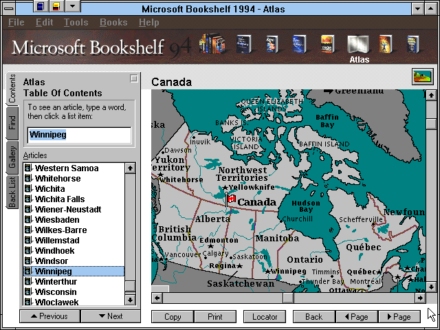The height and width of the screenshot is (330, 440).
Task: Click the map picture icon beside Canada title
Action: tap(422, 77)
